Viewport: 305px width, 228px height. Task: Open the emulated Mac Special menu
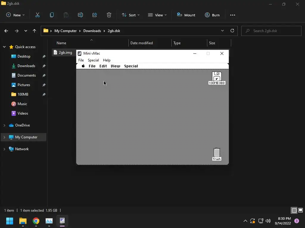(x=131, y=66)
